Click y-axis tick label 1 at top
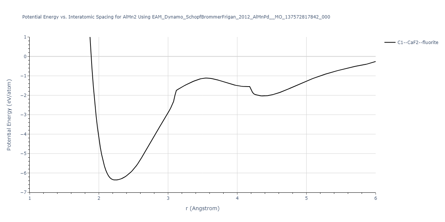This screenshot has height=222, width=445. click(x=25, y=37)
